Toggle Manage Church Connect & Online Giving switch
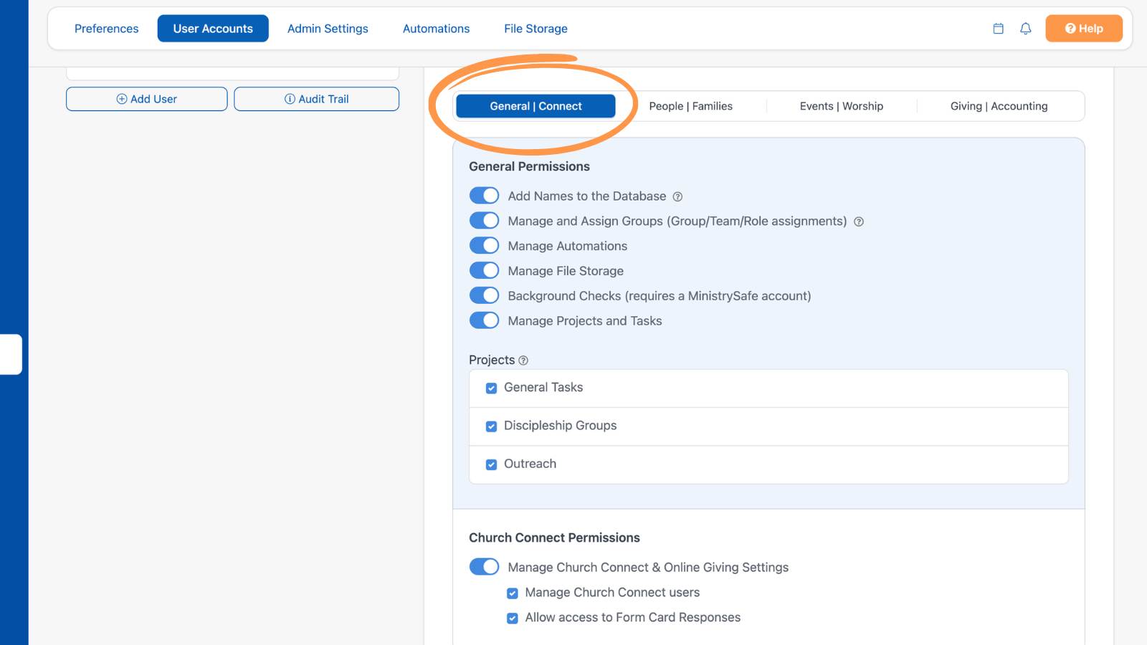The width and height of the screenshot is (1147, 645). tap(485, 567)
